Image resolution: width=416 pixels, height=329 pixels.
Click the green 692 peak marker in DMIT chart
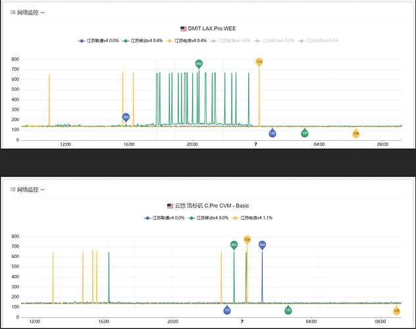(199, 64)
